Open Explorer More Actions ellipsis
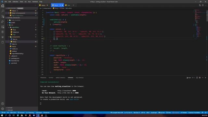The image size is (208, 117). (x=35, y=5)
